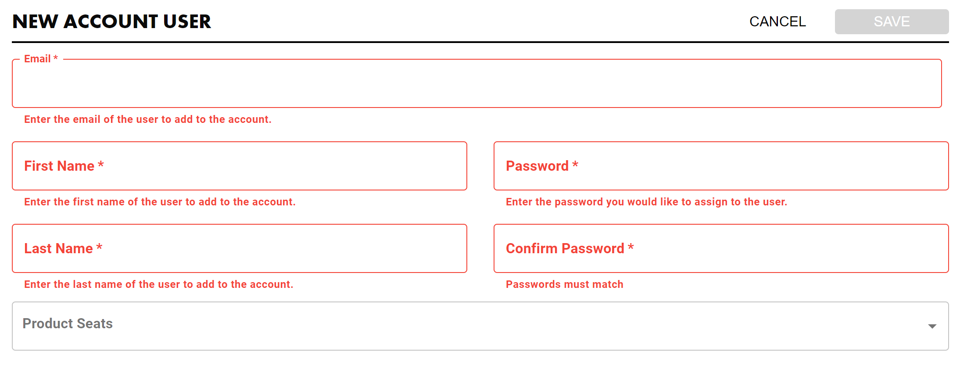Click the email helper text below field

tap(147, 119)
